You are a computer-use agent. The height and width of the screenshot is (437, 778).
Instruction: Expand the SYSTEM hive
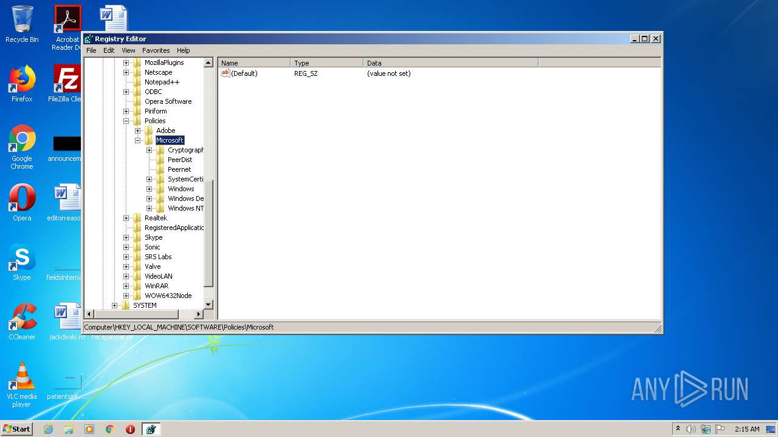(x=115, y=305)
